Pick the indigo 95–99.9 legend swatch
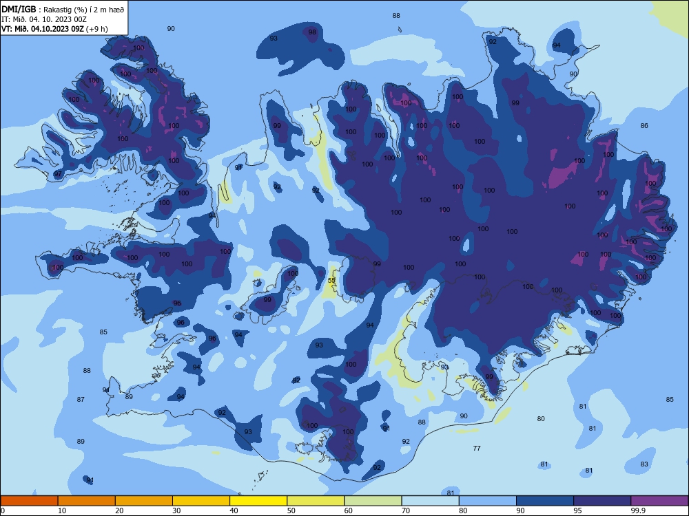This screenshot has width=689, height=516. point(602,501)
